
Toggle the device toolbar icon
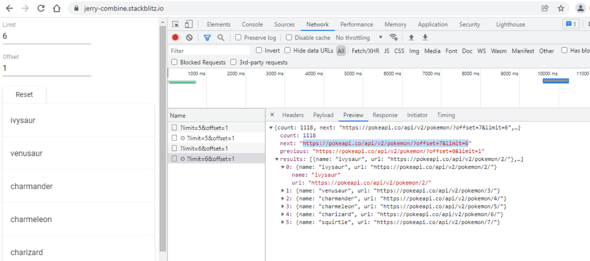(x=189, y=24)
